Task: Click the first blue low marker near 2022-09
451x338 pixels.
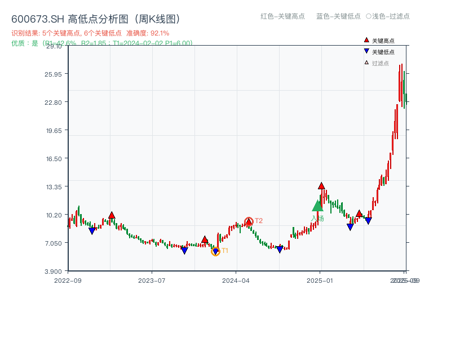Action: click(92, 231)
